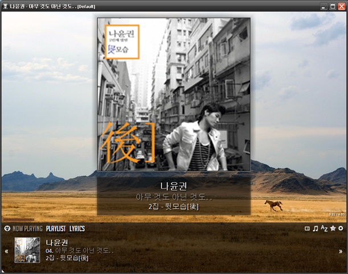
Task: Click the star rating icon
Action: pos(333,228)
